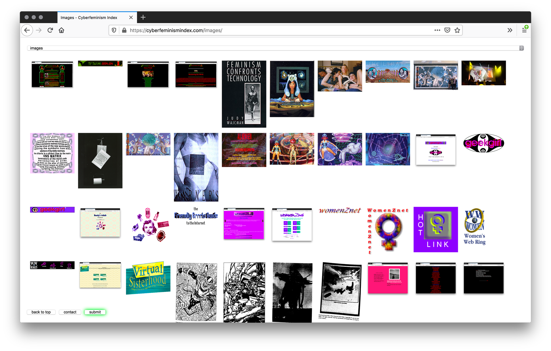Viewport: 551px width, 351px height.
Task: Expand toolbar overflow chevron menu
Action: pyautogui.click(x=510, y=30)
